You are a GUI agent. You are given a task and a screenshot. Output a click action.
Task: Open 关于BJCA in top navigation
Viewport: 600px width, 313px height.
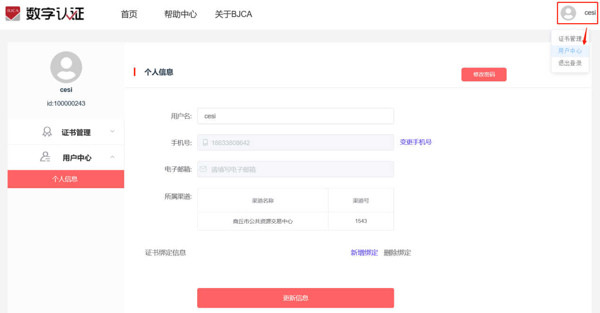(233, 14)
